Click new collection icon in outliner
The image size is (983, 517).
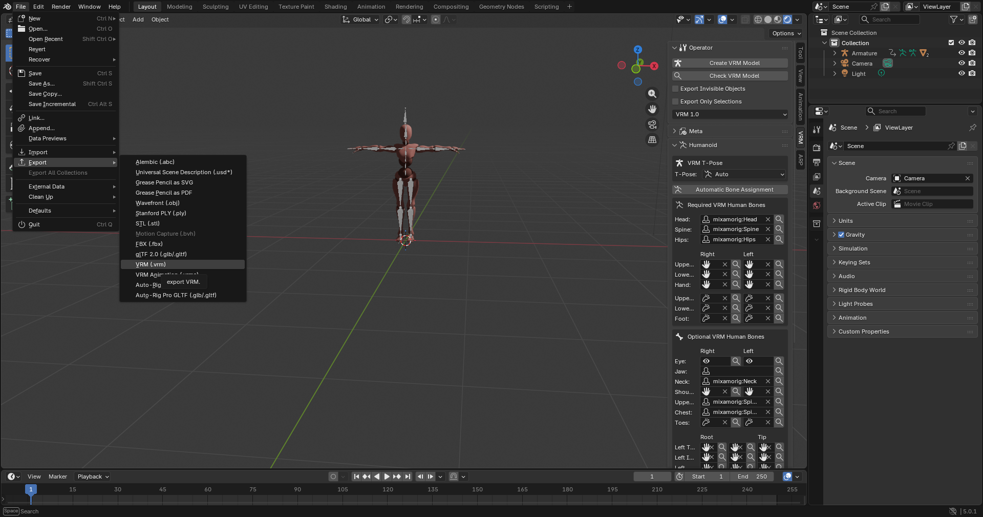click(973, 19)
